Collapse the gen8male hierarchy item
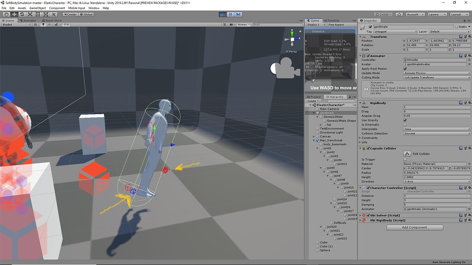 tap(315, 112)
